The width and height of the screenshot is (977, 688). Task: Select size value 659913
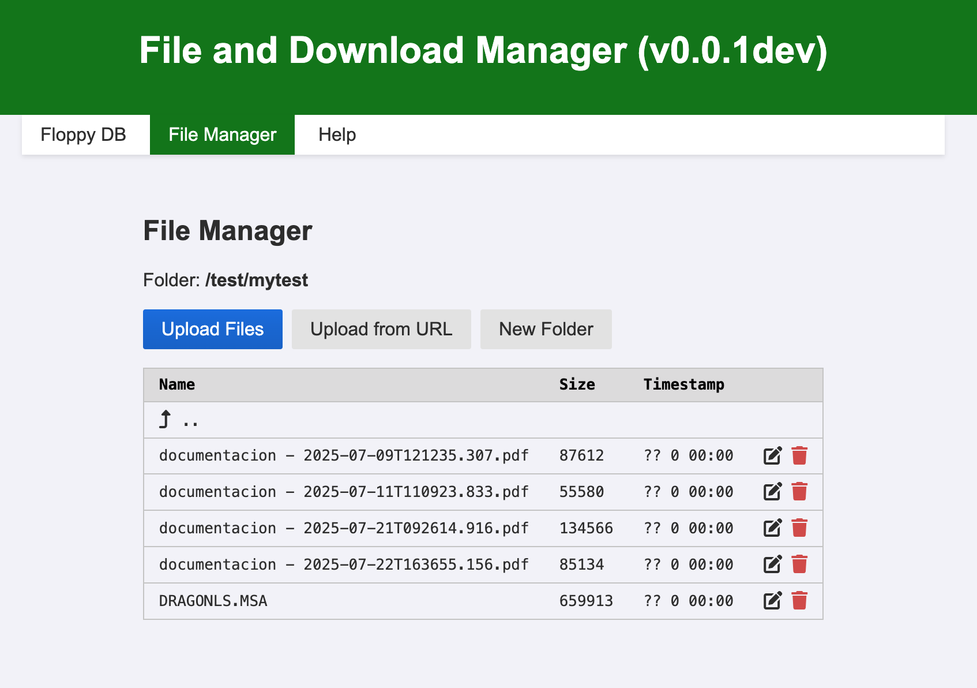click(586, 601)
